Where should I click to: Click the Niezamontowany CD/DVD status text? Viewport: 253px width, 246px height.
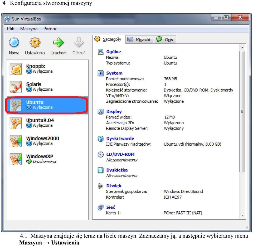tap(122, 160)
